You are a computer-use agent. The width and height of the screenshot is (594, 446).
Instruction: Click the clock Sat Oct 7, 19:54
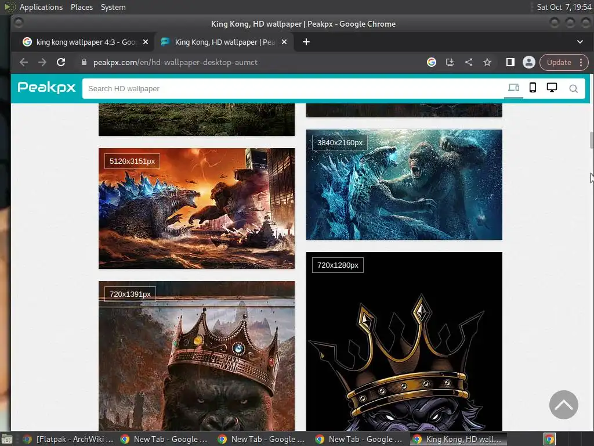click(564, 7)
